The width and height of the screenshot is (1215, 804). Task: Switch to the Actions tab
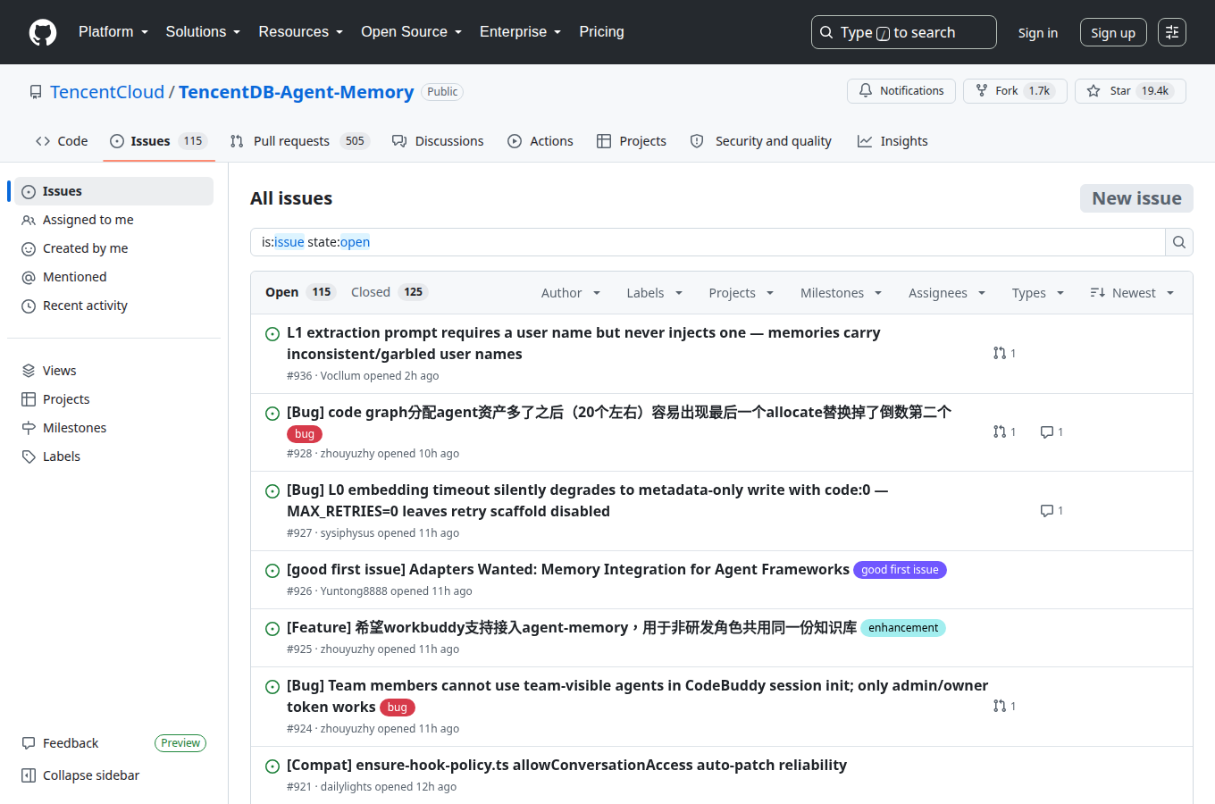pyautogui.click(x=540, y=141)
